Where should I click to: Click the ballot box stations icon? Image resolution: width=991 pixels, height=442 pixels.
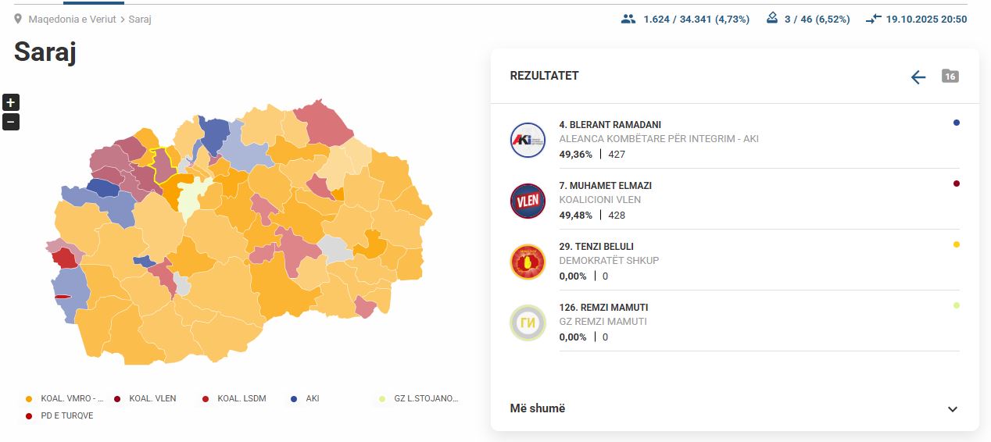click(772, 19)
